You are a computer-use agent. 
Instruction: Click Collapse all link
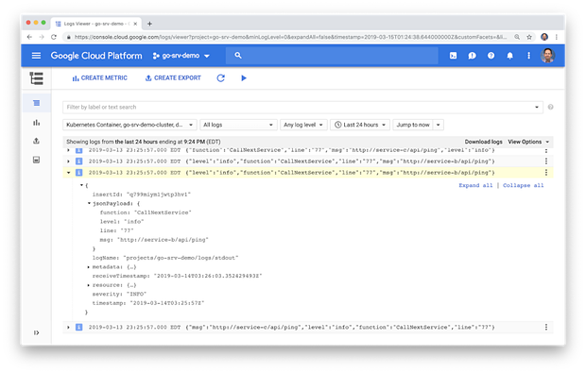[523, 185]
